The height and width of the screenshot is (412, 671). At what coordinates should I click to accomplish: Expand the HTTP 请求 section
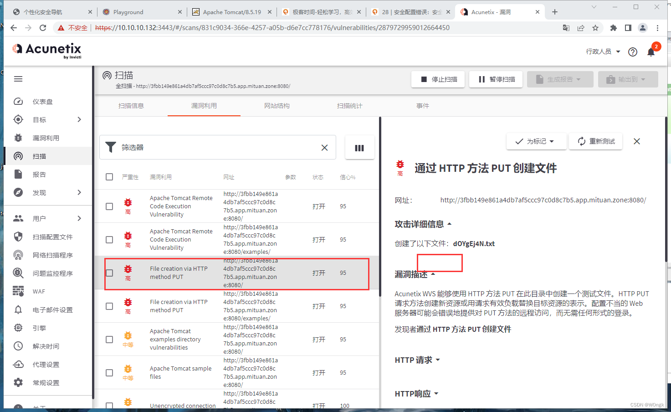coord(417,360)
